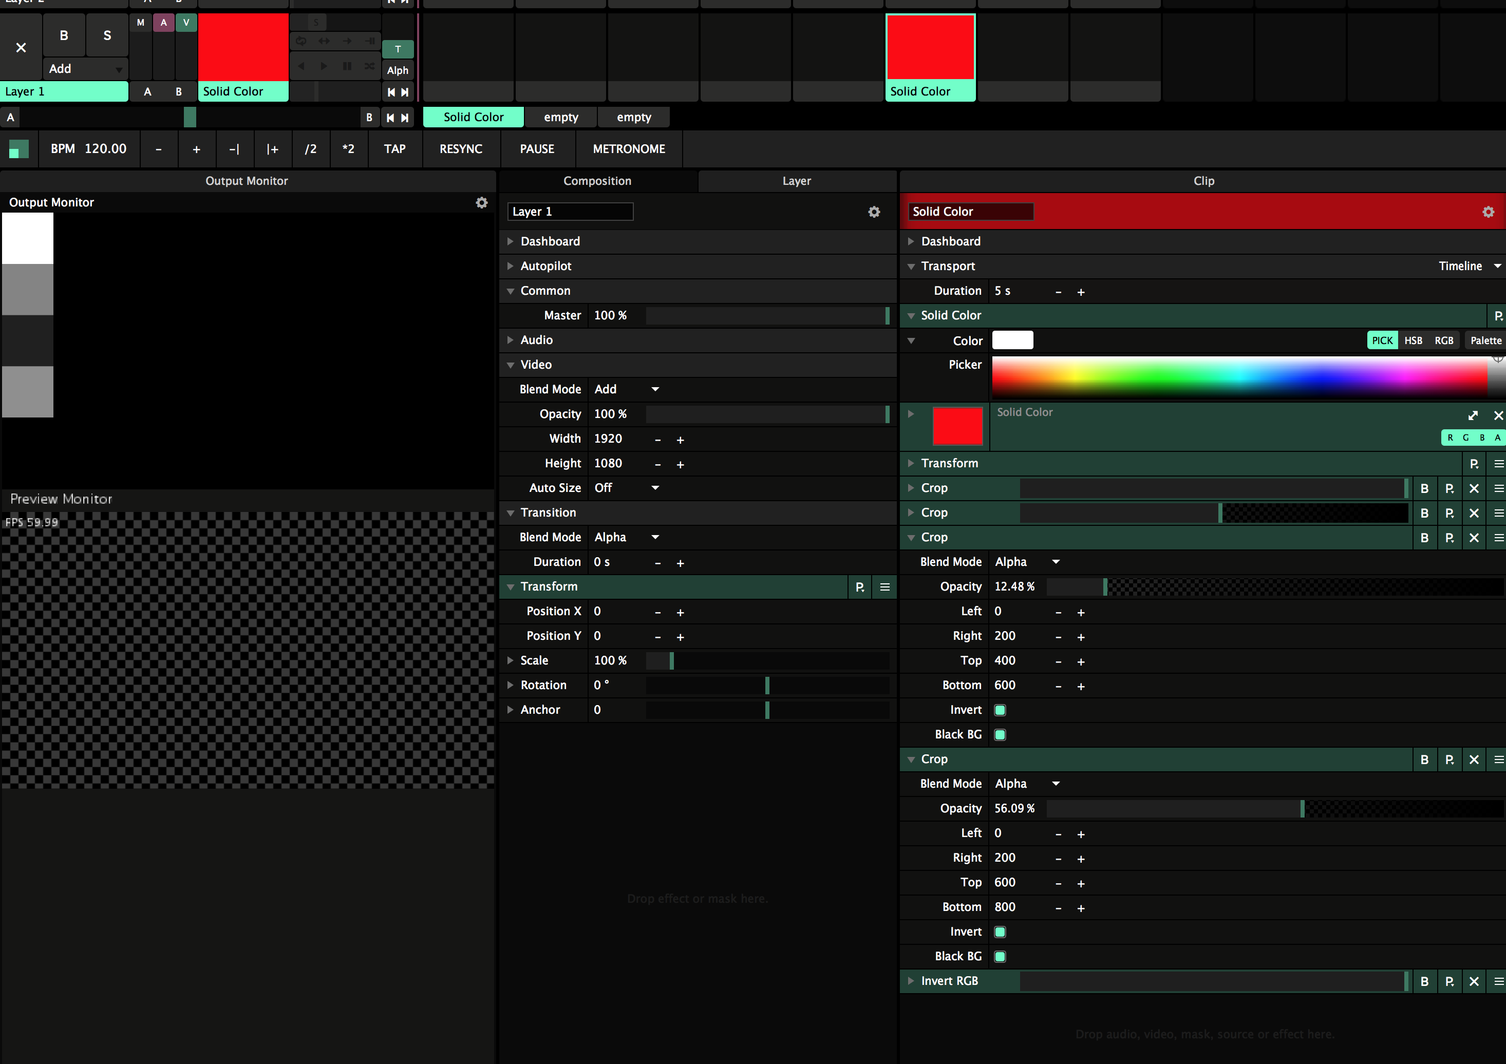This screenshot has height=1064, width=1506.
Task: Open the Layer Transform options menu icon
Action: click(x=884, y=587)
